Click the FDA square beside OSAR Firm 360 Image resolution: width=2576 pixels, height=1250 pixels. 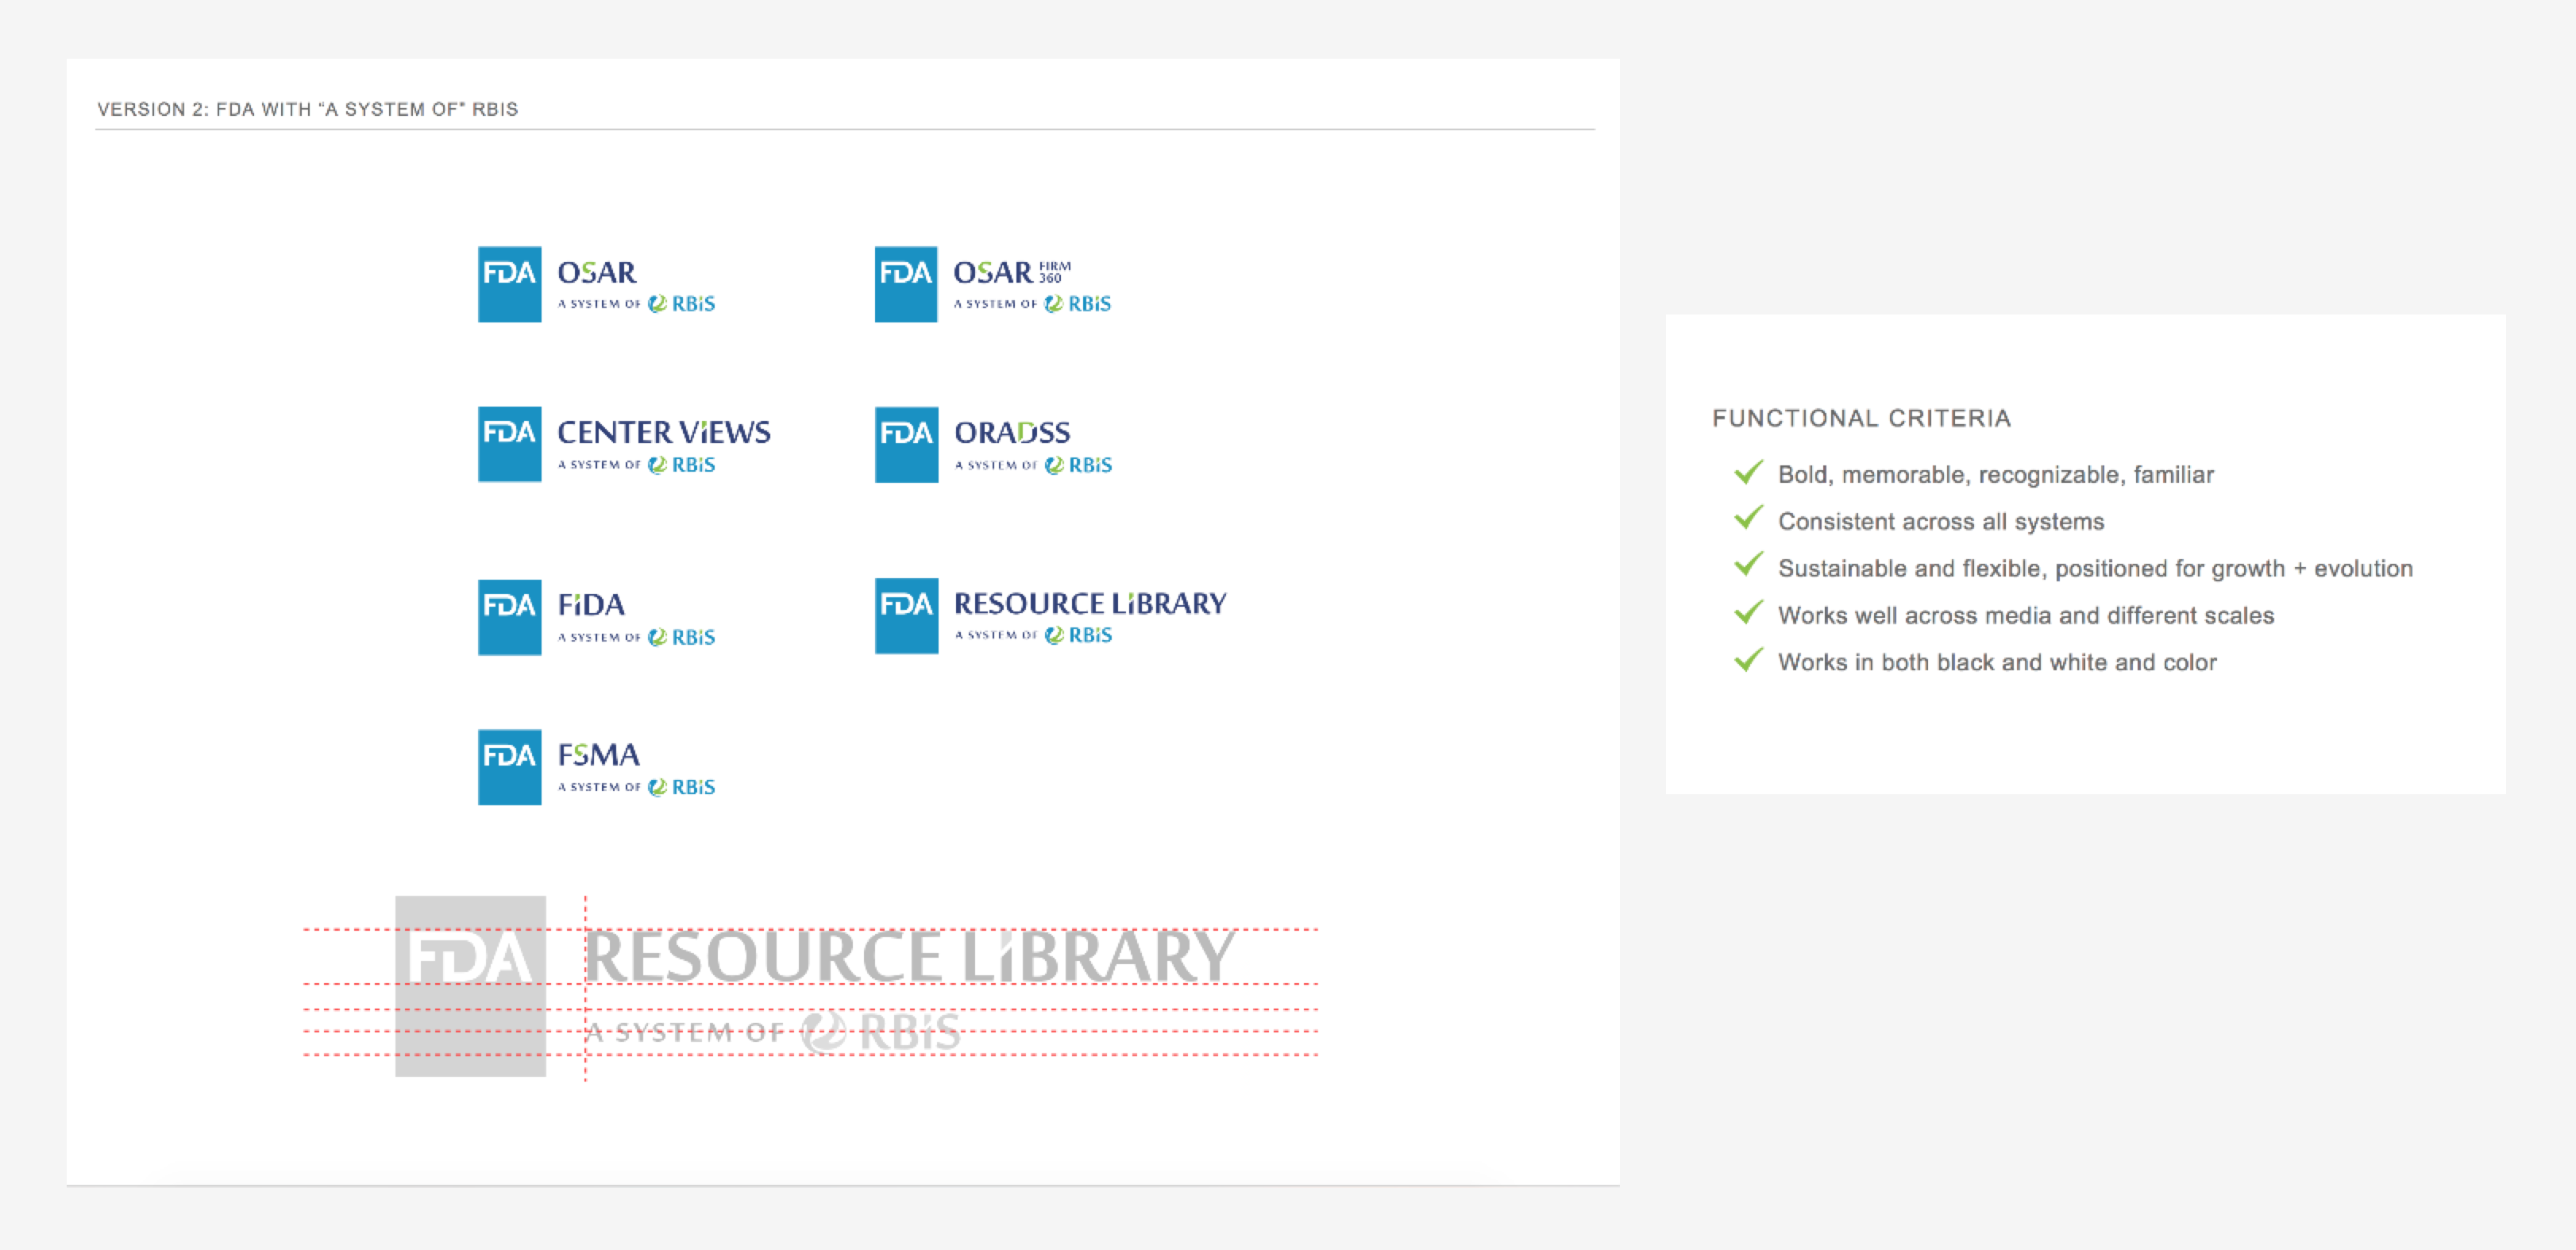906,284
